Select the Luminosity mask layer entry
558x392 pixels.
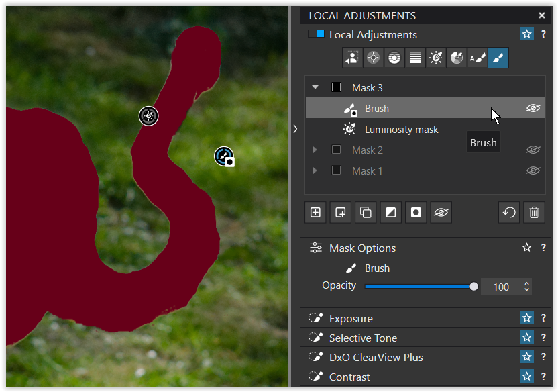point(401,129)
